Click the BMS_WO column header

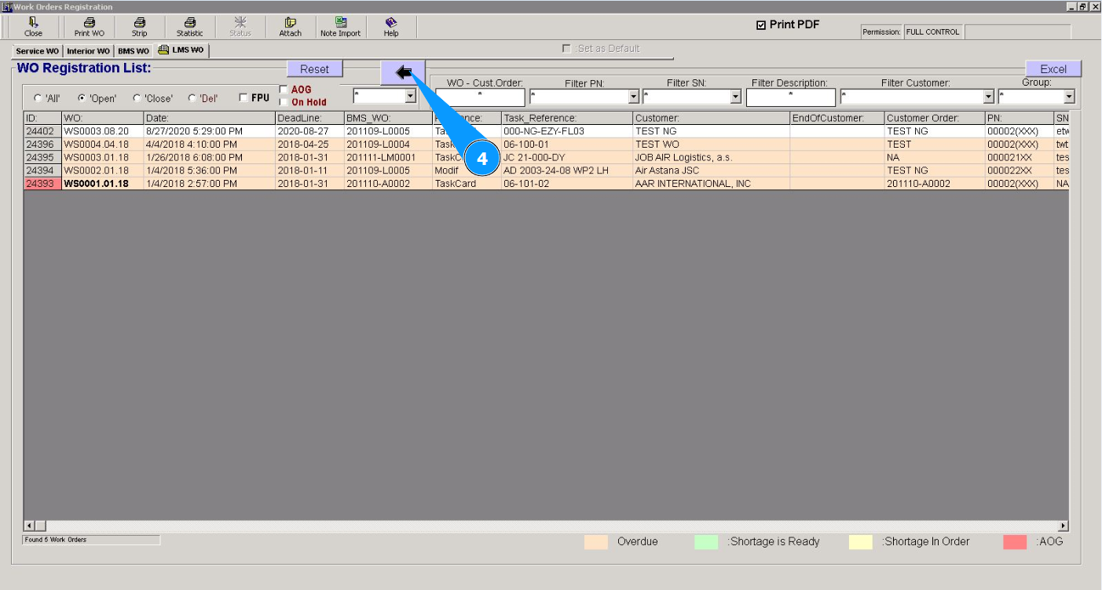click(x=388, y=118)
